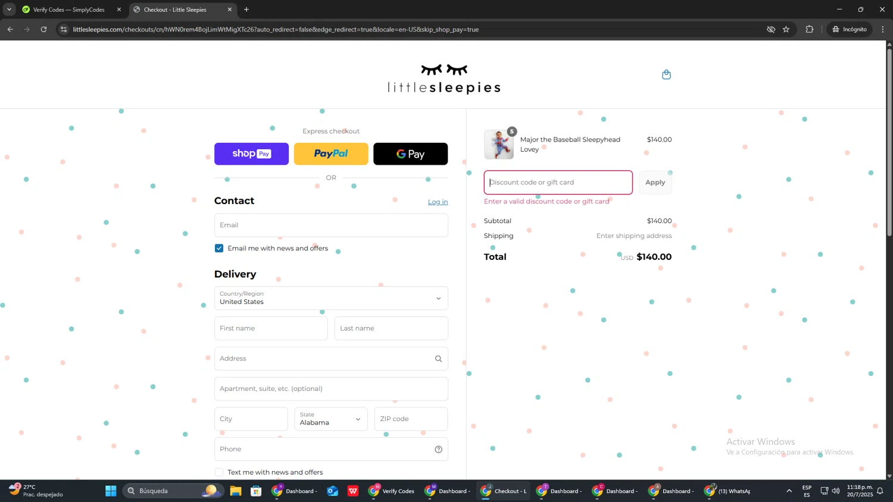Viewport: 893px width, 502px height.
Task: Click the site information icon in address bar
Action: (64, 29)
